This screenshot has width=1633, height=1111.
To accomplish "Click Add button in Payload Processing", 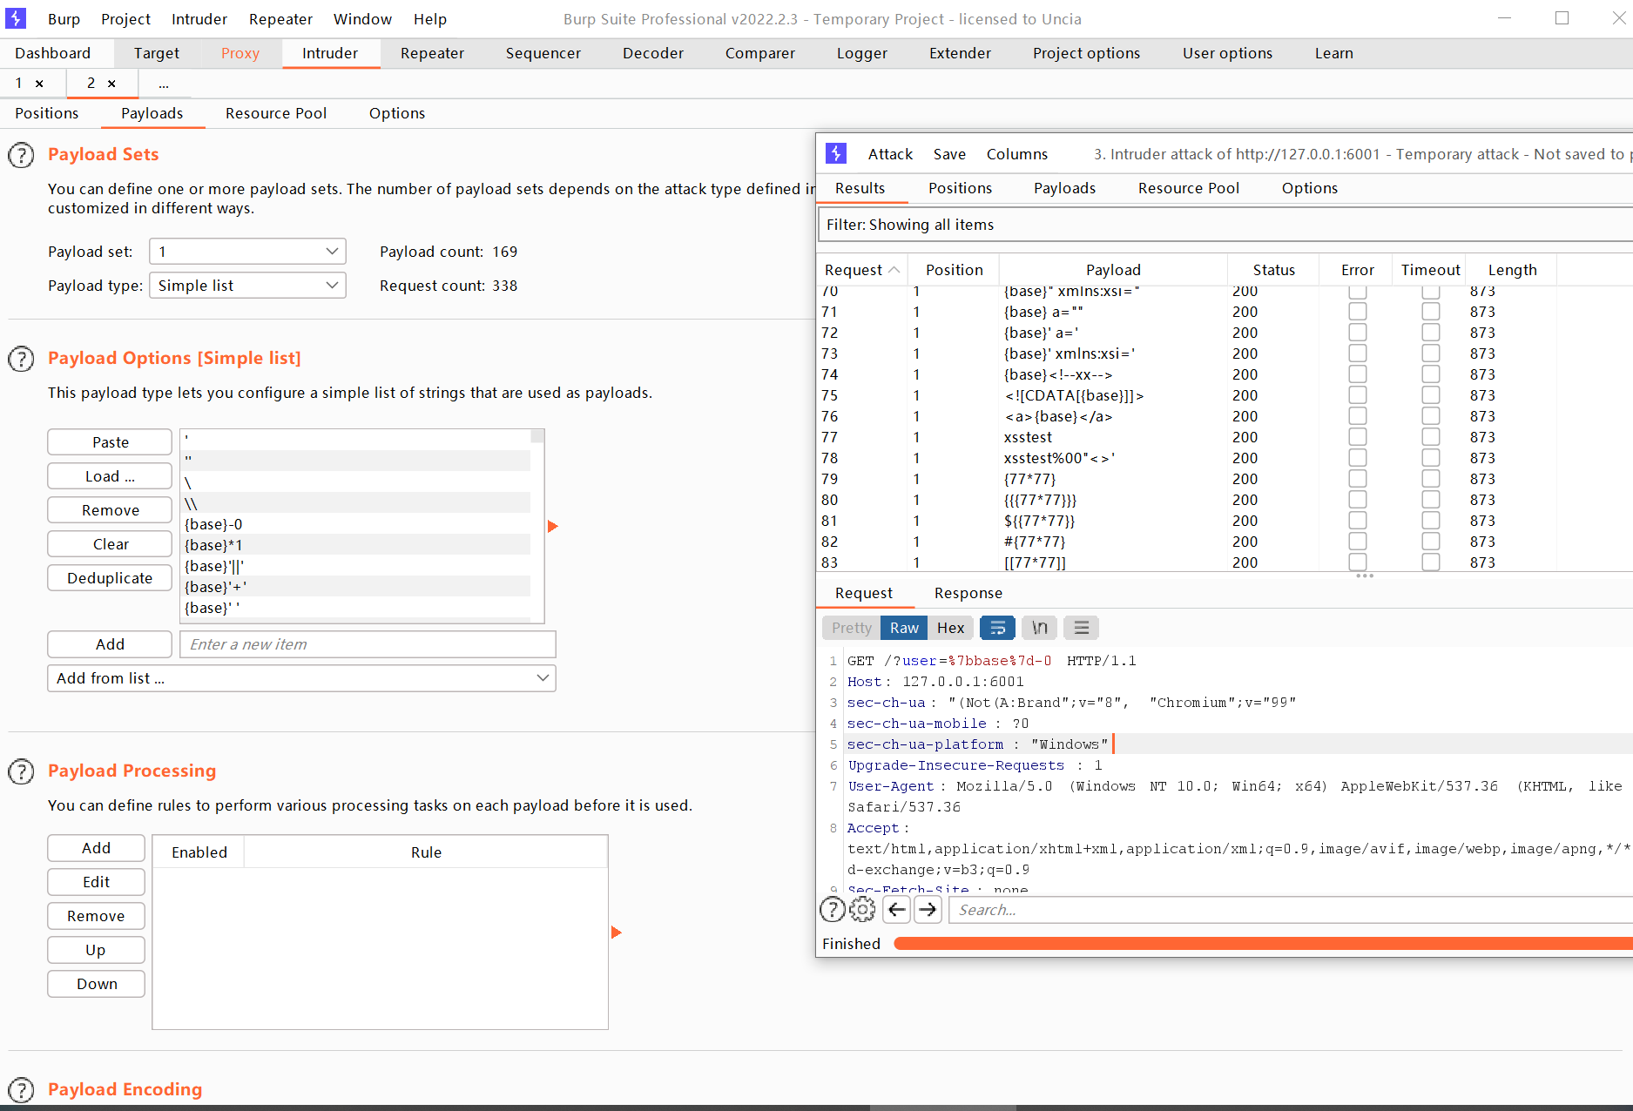I will click(96, 848).
